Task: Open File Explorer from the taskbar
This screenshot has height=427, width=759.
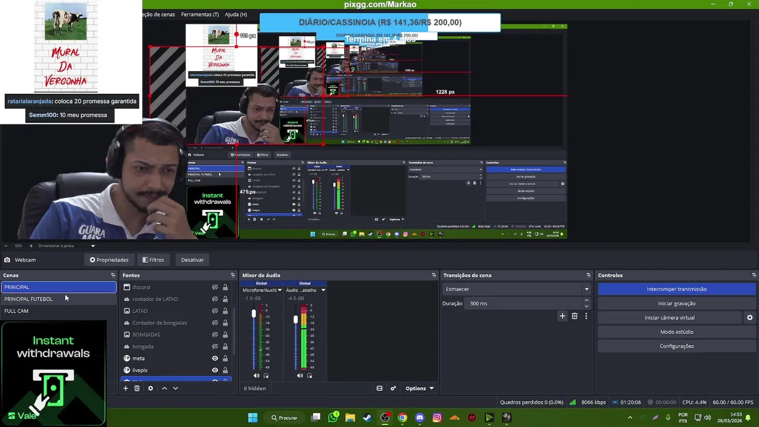Action: click(350, 418)
